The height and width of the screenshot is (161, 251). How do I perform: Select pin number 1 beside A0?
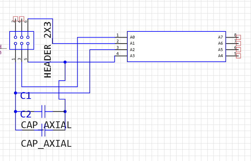pyautogui.click(x=118, y=35)
